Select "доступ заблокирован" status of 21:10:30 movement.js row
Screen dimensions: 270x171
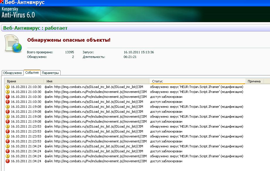(x=166, y=97)
